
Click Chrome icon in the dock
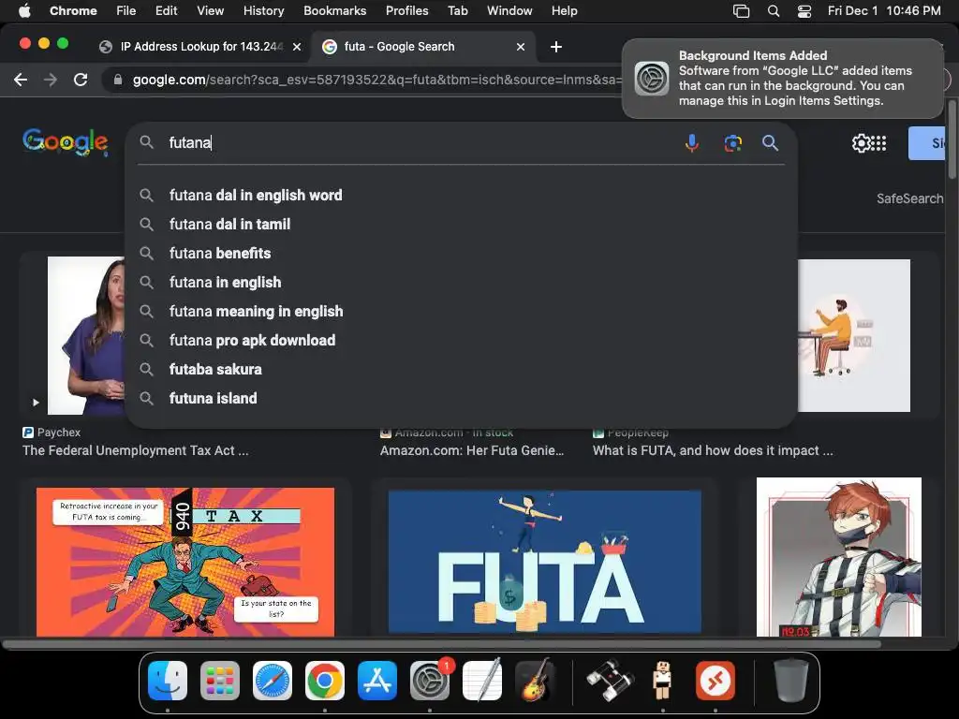(x=325, y=681)
